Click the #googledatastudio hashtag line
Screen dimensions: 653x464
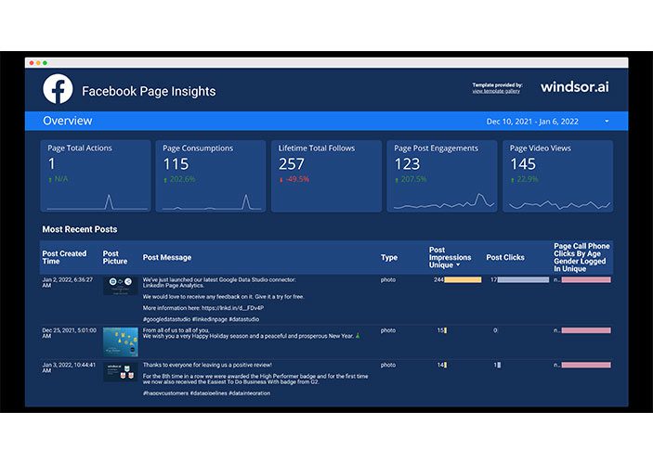201,319
